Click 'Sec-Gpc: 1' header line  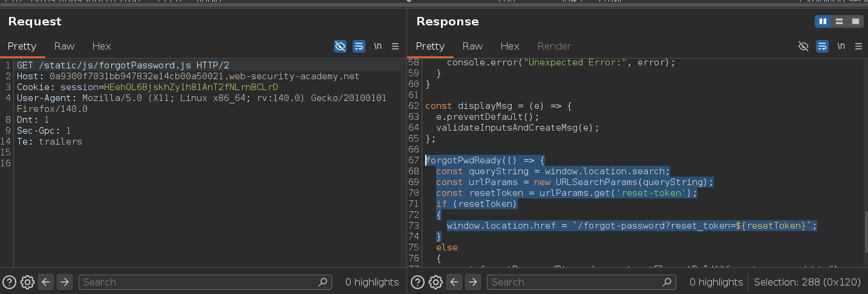pyautogui.click(x=44, y=131)
